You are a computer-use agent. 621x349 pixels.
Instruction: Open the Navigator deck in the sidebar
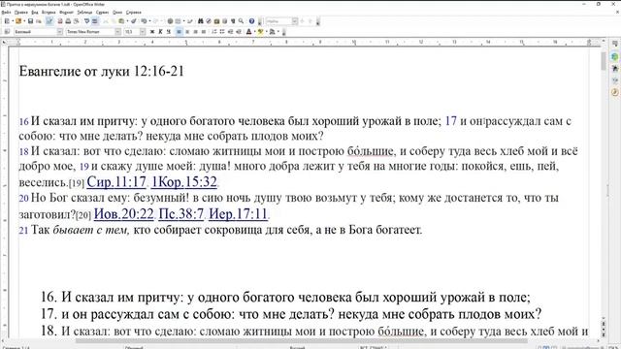(x=614, y=92)
